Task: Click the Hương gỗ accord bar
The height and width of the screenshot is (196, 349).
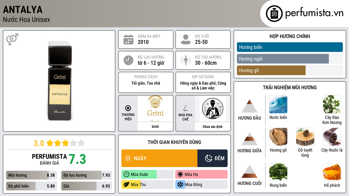Action: tap(290, 70)
